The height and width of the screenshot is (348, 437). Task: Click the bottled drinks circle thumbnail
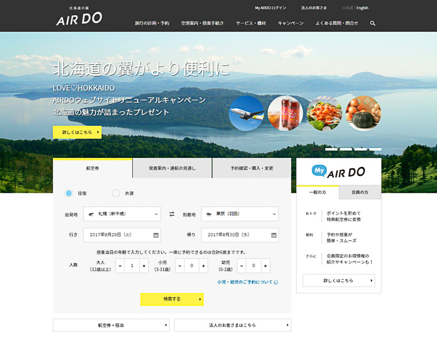point(285,114)
